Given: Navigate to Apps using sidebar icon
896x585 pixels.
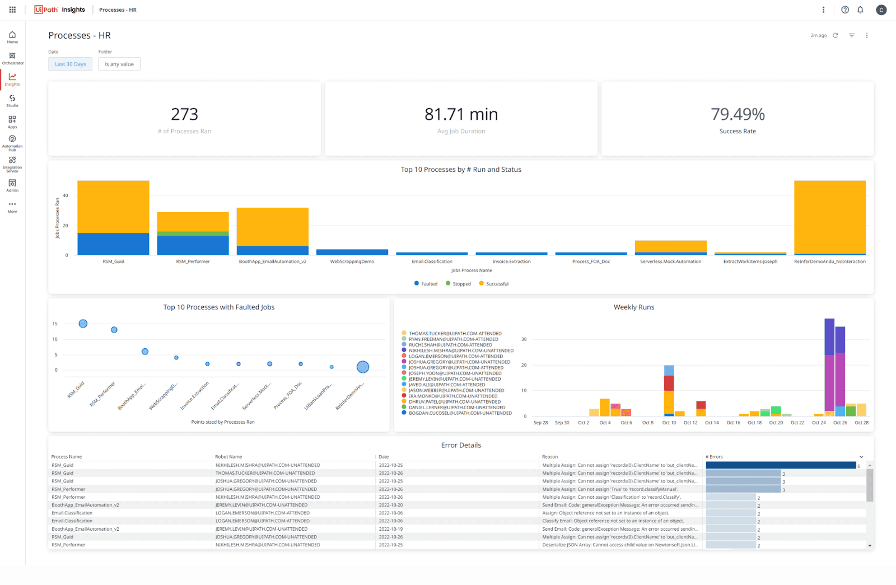Looking at the screenshot, I should (x=12, y=121).
